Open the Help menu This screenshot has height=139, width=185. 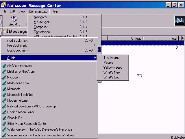pos(55,11)
